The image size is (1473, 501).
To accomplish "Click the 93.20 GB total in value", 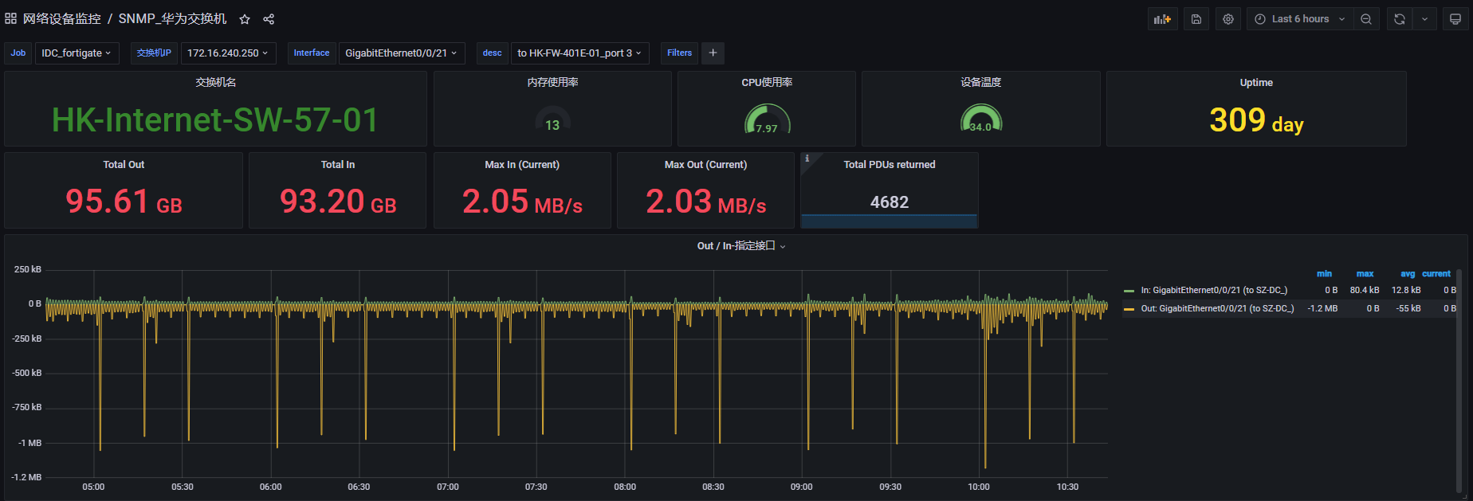I will tap(338, 202).
